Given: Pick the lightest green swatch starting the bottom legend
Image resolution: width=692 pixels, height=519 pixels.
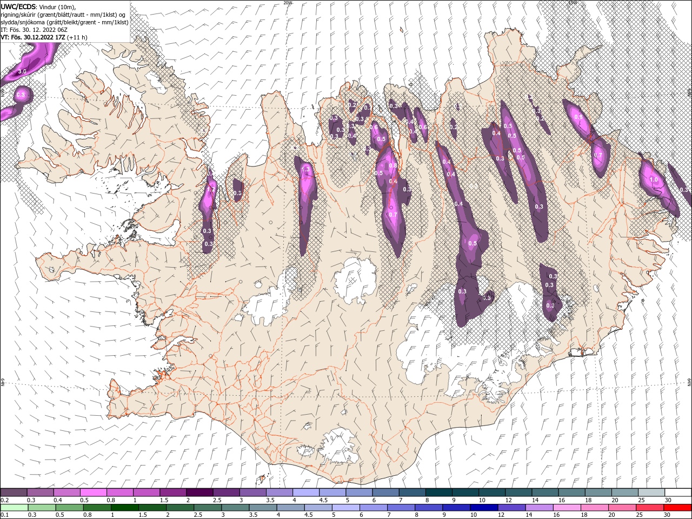Looking at the screenshot, I should click(14, 508).
